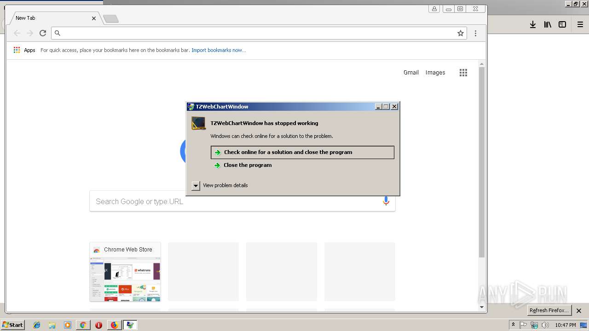Open network tray icon
This screenshot has height=331, width=589.
(x=534, y=325)
